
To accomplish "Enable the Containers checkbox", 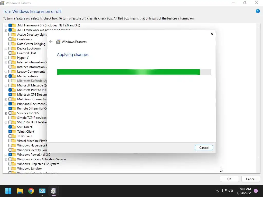I will pos(10,39).
